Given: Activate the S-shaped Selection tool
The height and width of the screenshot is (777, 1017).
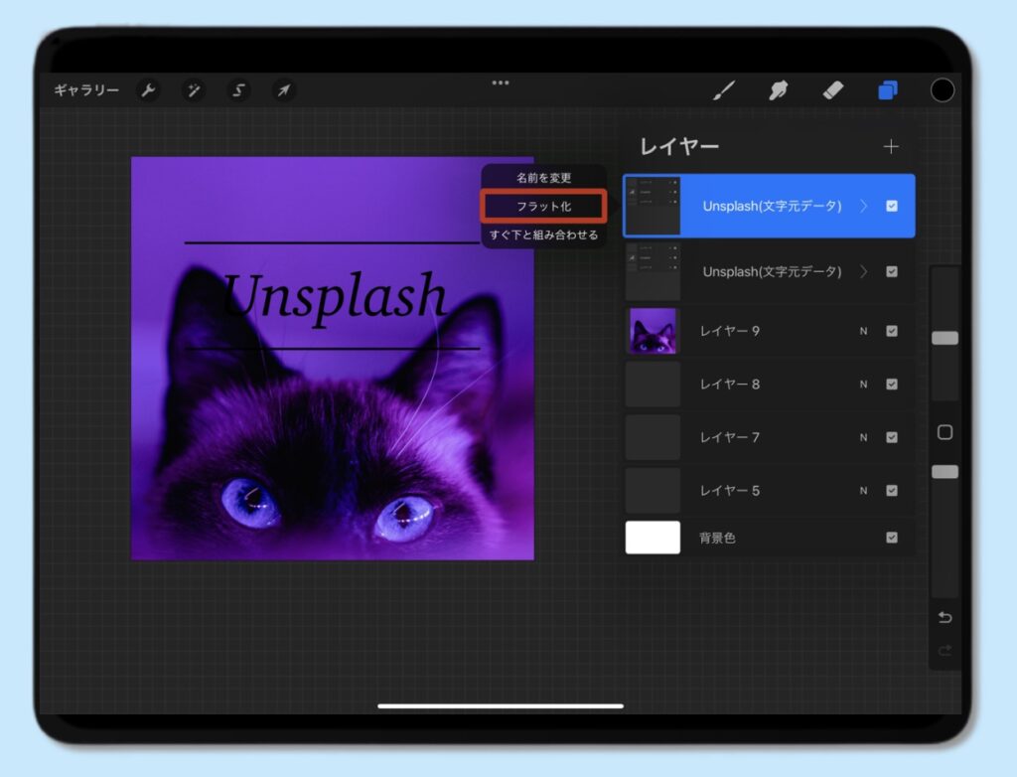Looking at the screenshot, I should (x=238, y=90).
